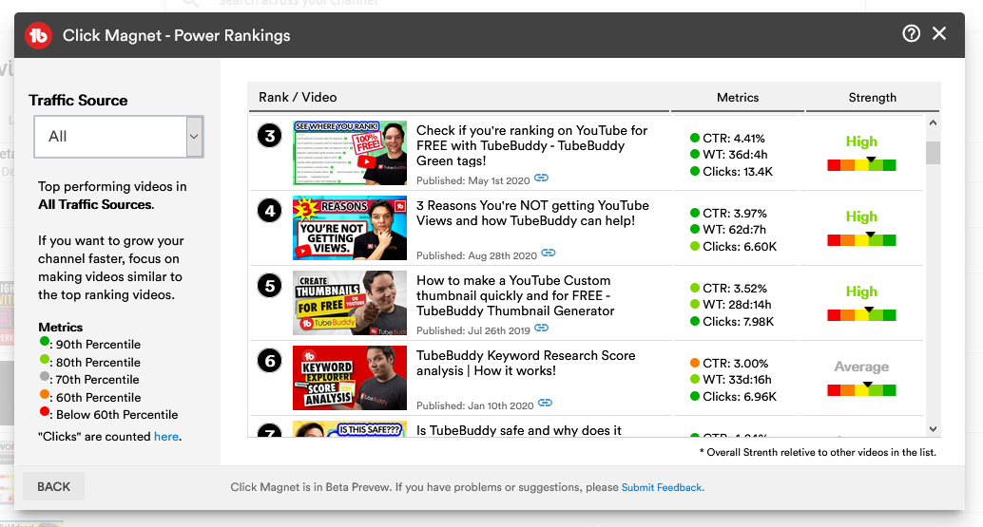Viewport: 983px width, 527px height.
Task: Open the Submit Feedback link
Action: pyautogui.click(x=662, y=487)
